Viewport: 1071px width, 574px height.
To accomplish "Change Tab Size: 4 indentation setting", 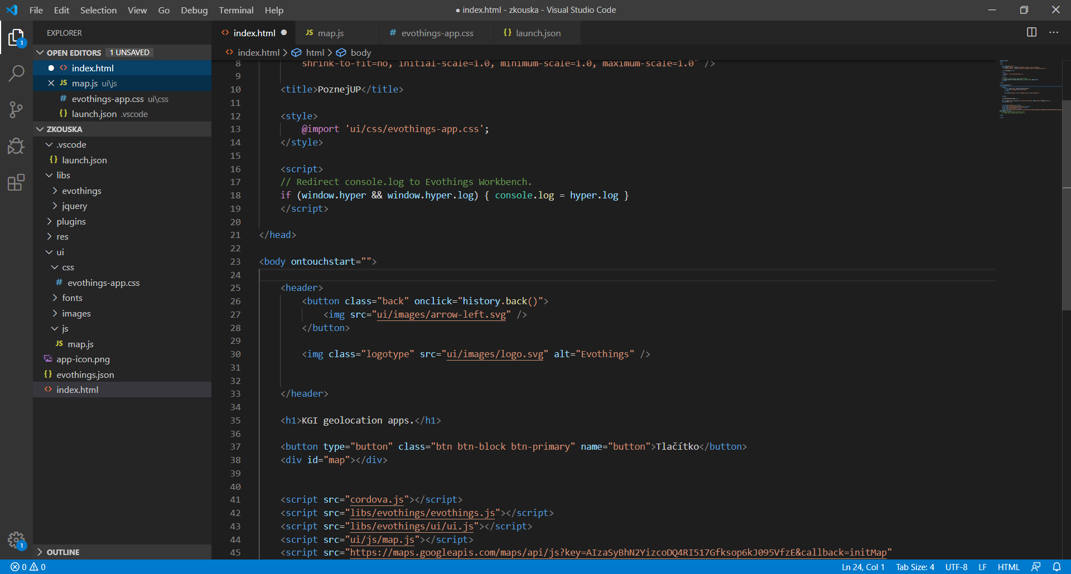I will click(915, 567).
